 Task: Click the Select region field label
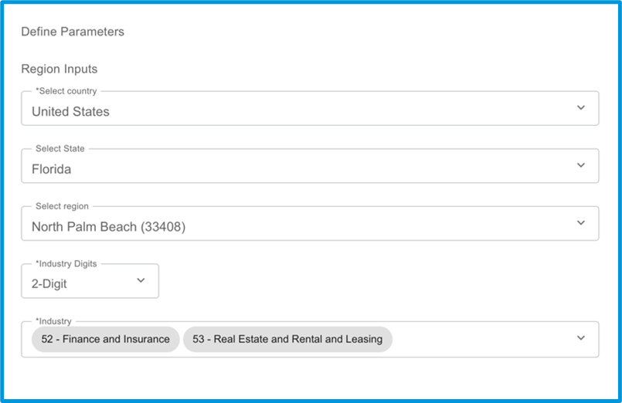(x=62, y=206)
